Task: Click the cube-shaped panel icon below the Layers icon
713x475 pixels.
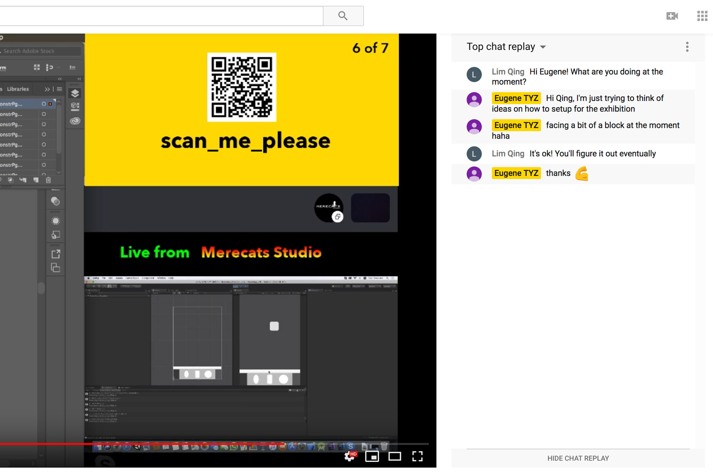Action: 75,106
